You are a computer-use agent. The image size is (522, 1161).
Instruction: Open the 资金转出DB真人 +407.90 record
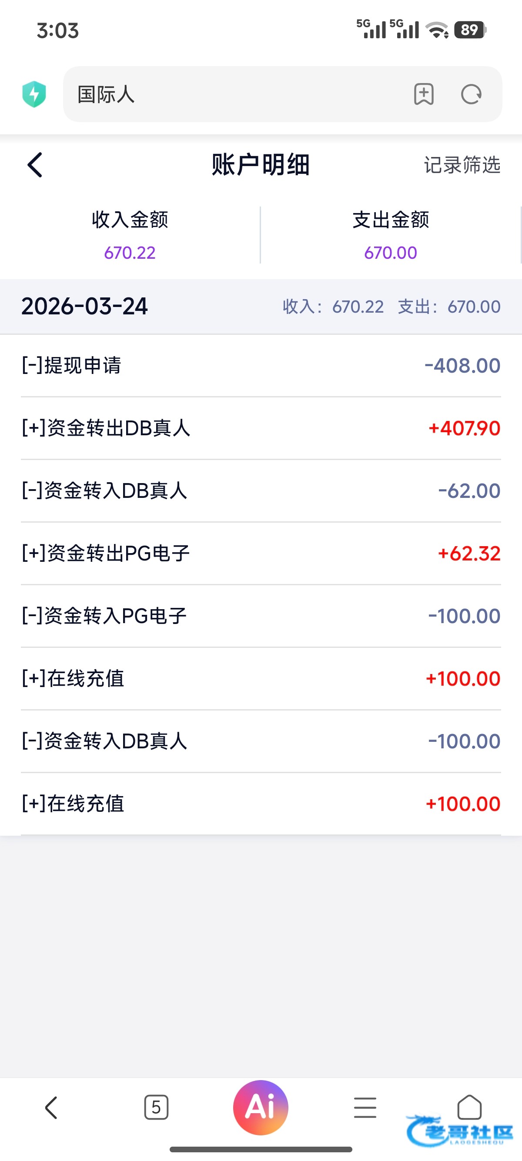click(261, 428)
